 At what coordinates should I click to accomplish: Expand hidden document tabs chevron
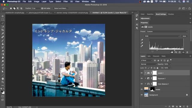coord(132,13)
